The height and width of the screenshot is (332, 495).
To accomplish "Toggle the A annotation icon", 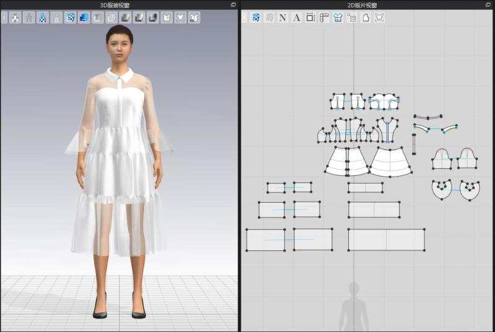I will [296, 17].
